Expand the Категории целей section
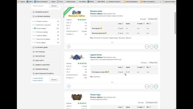The image size is (193, 109). click(x=46, y=48)
